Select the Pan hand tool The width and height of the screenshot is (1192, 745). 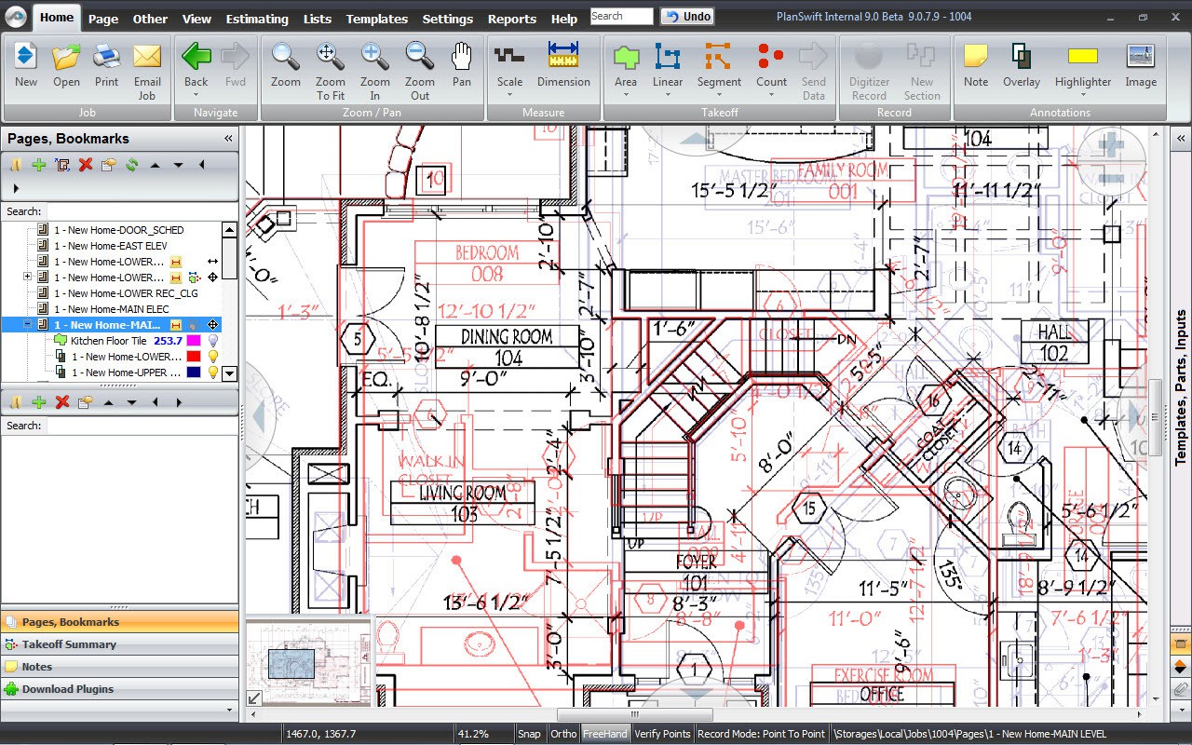coord(462,65)
